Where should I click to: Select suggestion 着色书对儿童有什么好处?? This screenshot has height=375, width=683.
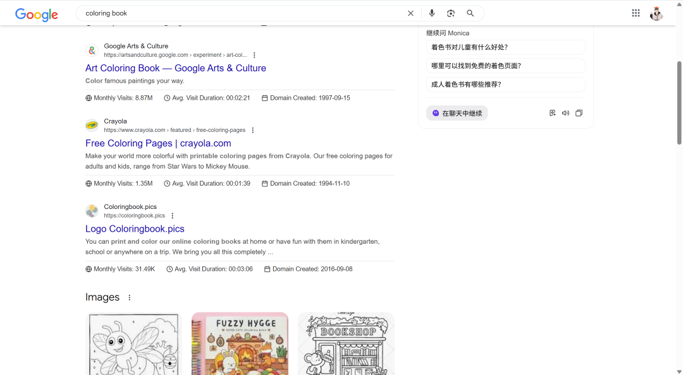point(506,47)
